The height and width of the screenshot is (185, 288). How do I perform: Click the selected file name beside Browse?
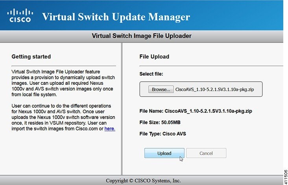click(x=214, y=90)
